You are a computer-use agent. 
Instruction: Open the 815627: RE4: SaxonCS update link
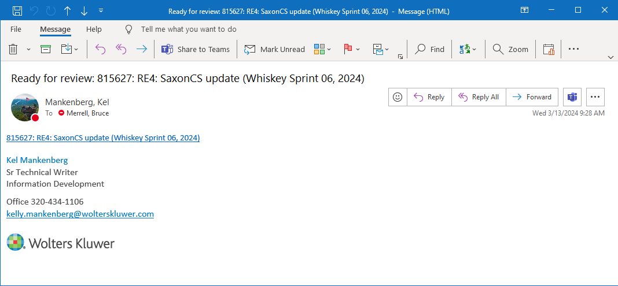(x=103, y=138)
